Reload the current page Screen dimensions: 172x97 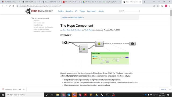pos(10,6)
